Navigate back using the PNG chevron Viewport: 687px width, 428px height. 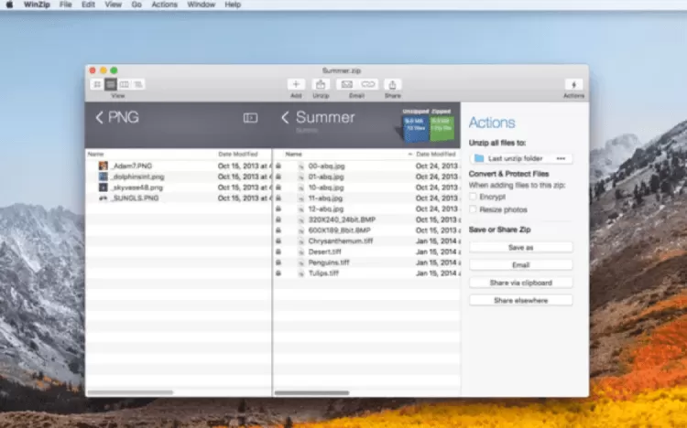point(99,117)
